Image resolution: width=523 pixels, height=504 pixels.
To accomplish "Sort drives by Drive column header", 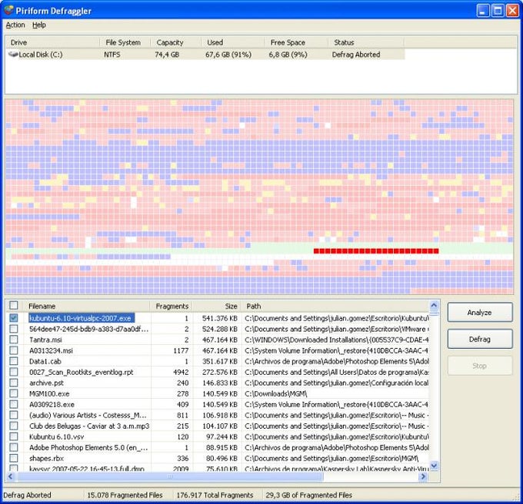I will [x=52, y=42].
